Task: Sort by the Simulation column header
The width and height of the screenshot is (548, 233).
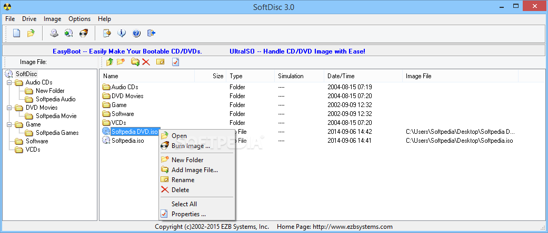Action: coord(299,76)
